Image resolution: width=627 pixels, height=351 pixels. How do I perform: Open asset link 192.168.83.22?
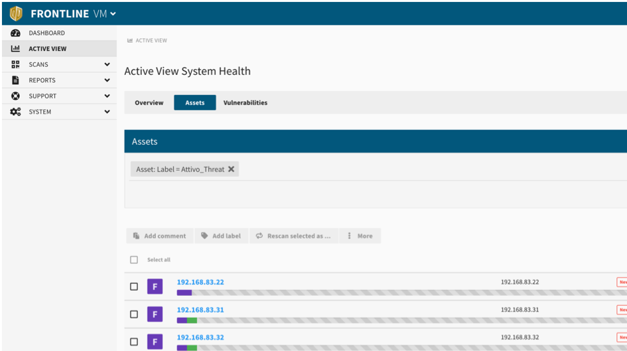click(200, 282)
